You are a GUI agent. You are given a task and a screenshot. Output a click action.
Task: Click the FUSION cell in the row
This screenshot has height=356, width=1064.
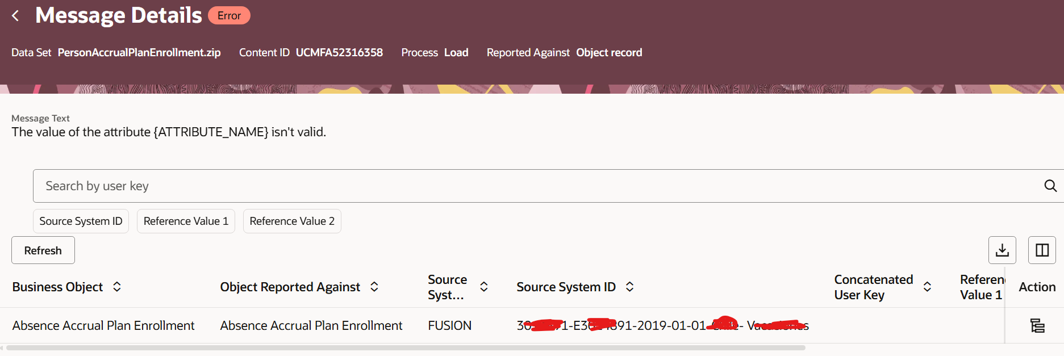(x=449, y=325)
